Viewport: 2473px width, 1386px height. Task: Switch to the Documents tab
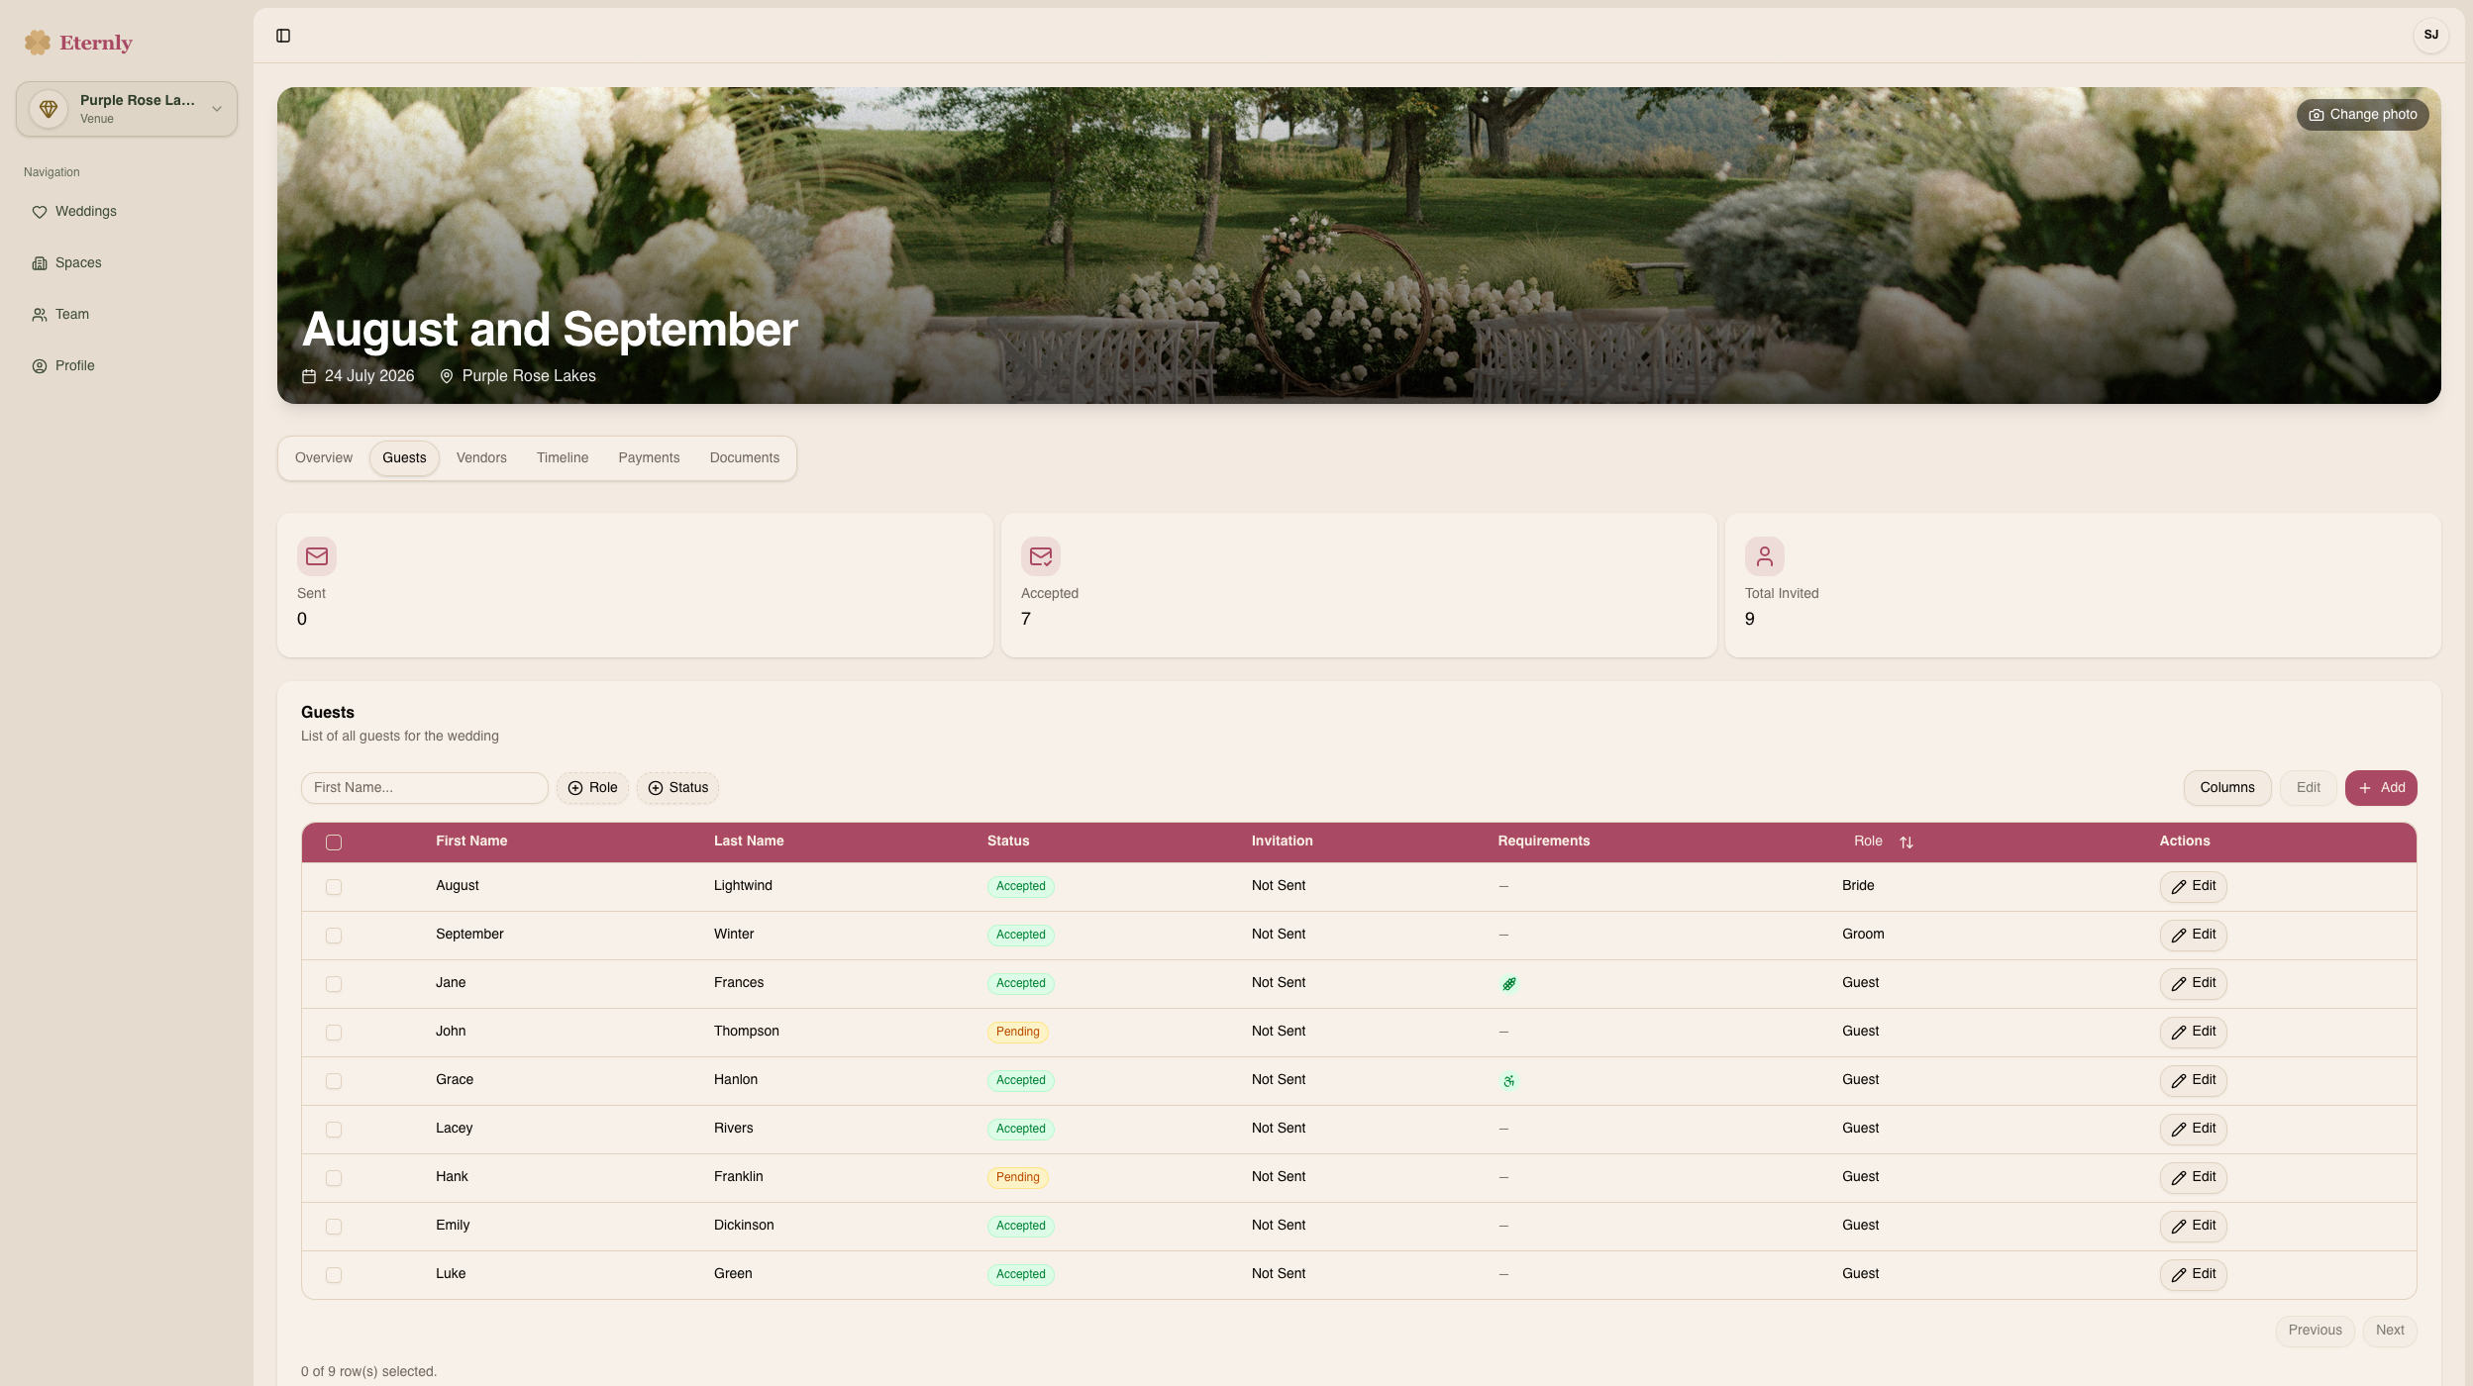(x=745, y=458)
